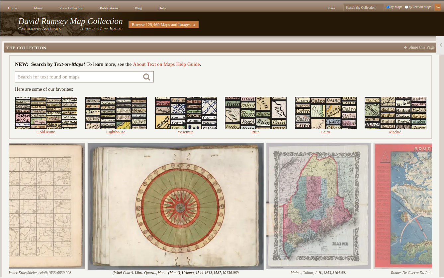The height and width of the screenshot is (278, 444).
Task: Click the Text-on-Maps search field
Action: [x=78, y=77]
